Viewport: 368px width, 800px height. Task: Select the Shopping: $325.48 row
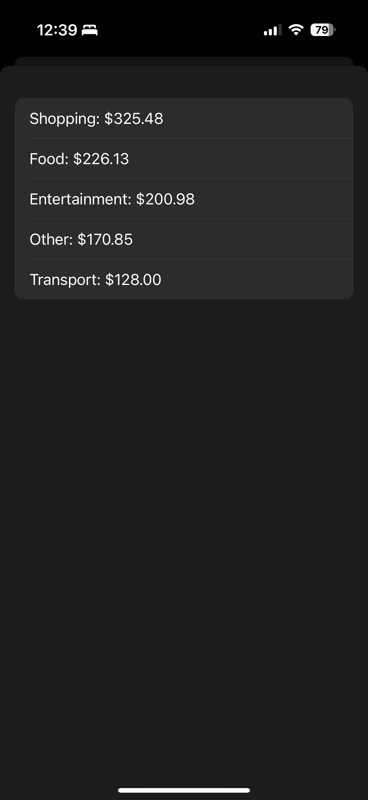click(184, 118)
